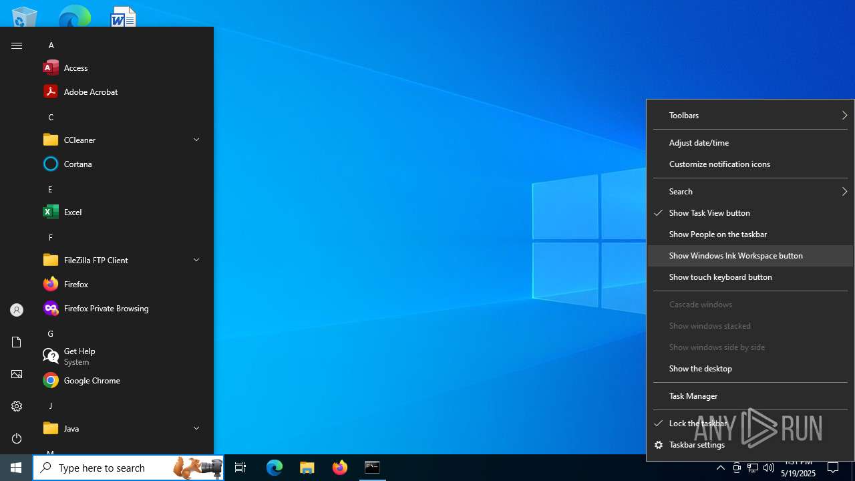Launch Adobe Acrobat from the app list
This screenshot has width=855, height=481.
123,92
